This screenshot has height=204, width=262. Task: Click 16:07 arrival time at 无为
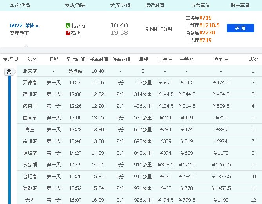[76, 200]
